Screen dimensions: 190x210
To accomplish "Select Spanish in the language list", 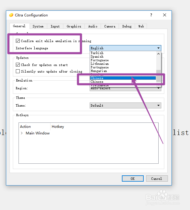I will tap(123, 56).
